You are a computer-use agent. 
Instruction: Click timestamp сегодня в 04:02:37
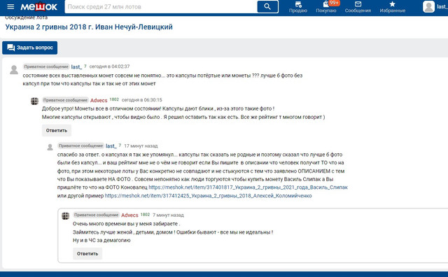pos(109,66)
